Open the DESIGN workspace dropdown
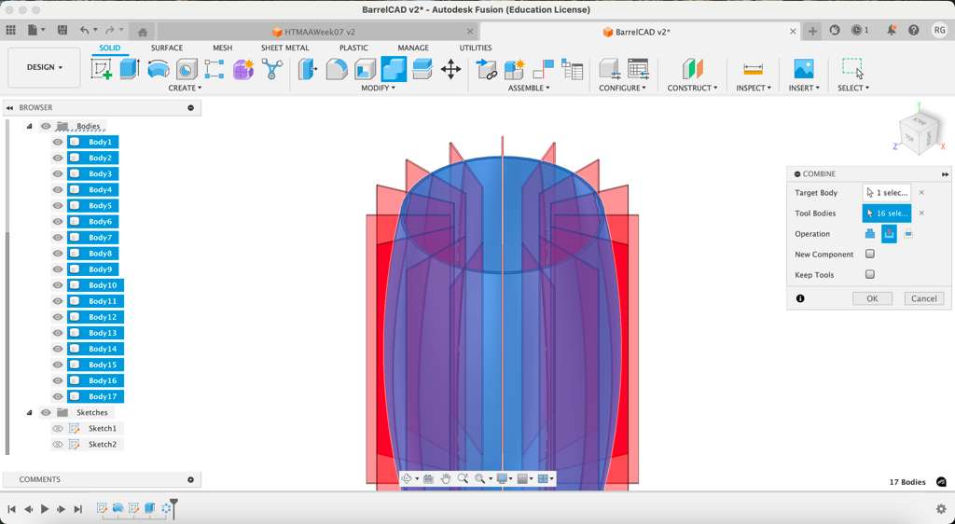This screenshot has height=524, width=955. pos(44,67)
